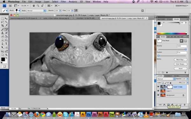The height and width of the screenshot is (119, 191).
Task: Click the Rotate View tool in application bar
Action: pos(42,6)
